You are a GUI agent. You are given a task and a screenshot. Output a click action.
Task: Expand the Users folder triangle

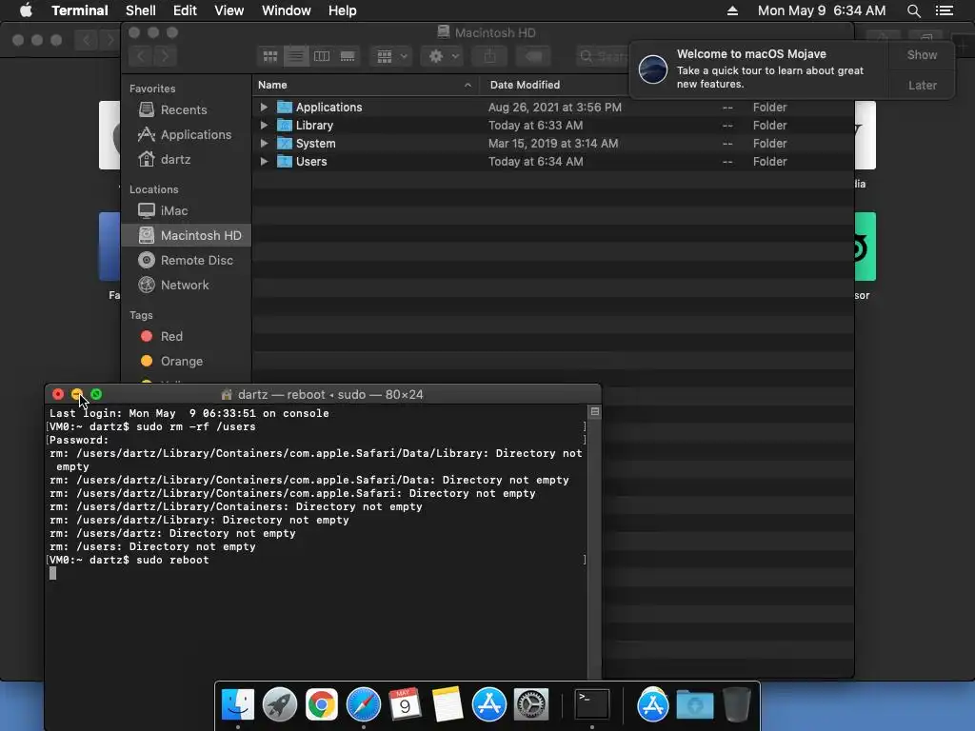[264, 161]
